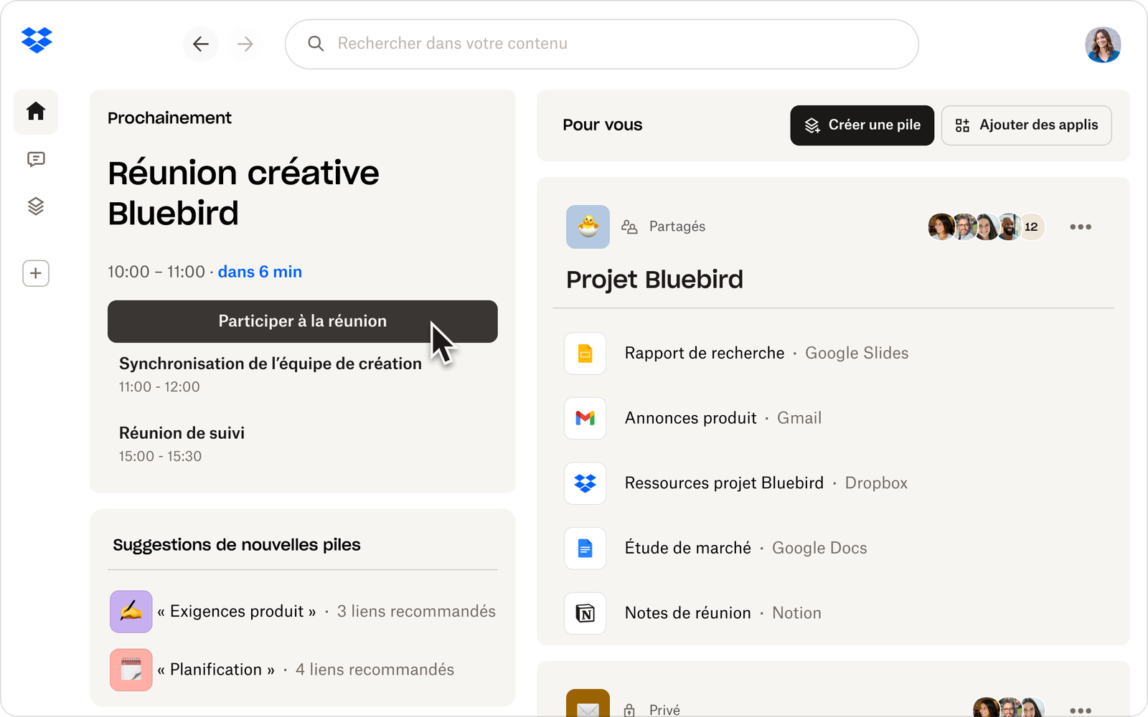The image size is (1148, 717).
Task: Click the Exigences produit suggested stack
Action: (x=237, y=611)
